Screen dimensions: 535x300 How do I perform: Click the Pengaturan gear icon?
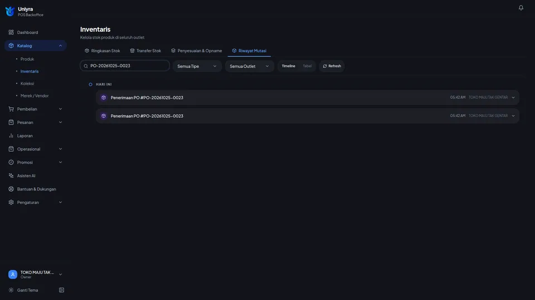point(11,202)
